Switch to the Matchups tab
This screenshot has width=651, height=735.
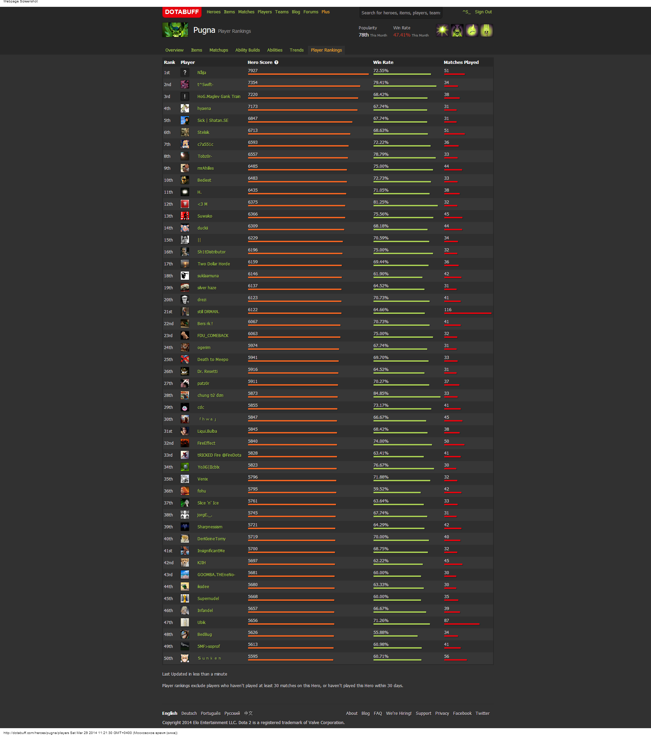218,50
